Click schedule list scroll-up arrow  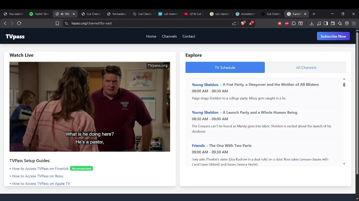(x=344, y=79)
